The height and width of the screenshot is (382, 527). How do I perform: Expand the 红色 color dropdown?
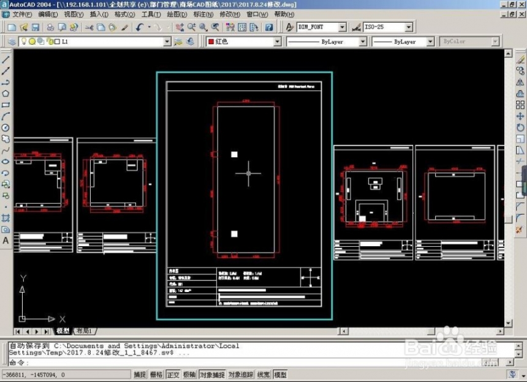[277, 42]
